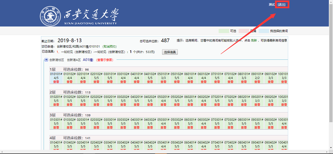This screenshot has width=333, height=154.
Task: Select room label 070102#
Action: (x=230, y=74)
